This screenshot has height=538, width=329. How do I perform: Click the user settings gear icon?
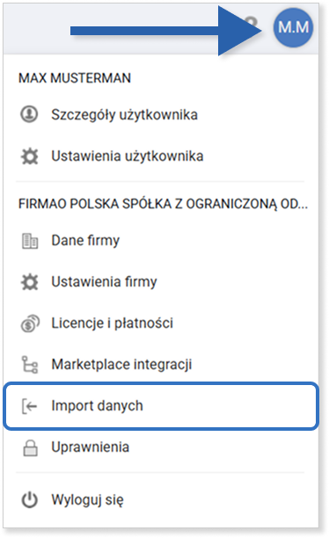point(30,156)
